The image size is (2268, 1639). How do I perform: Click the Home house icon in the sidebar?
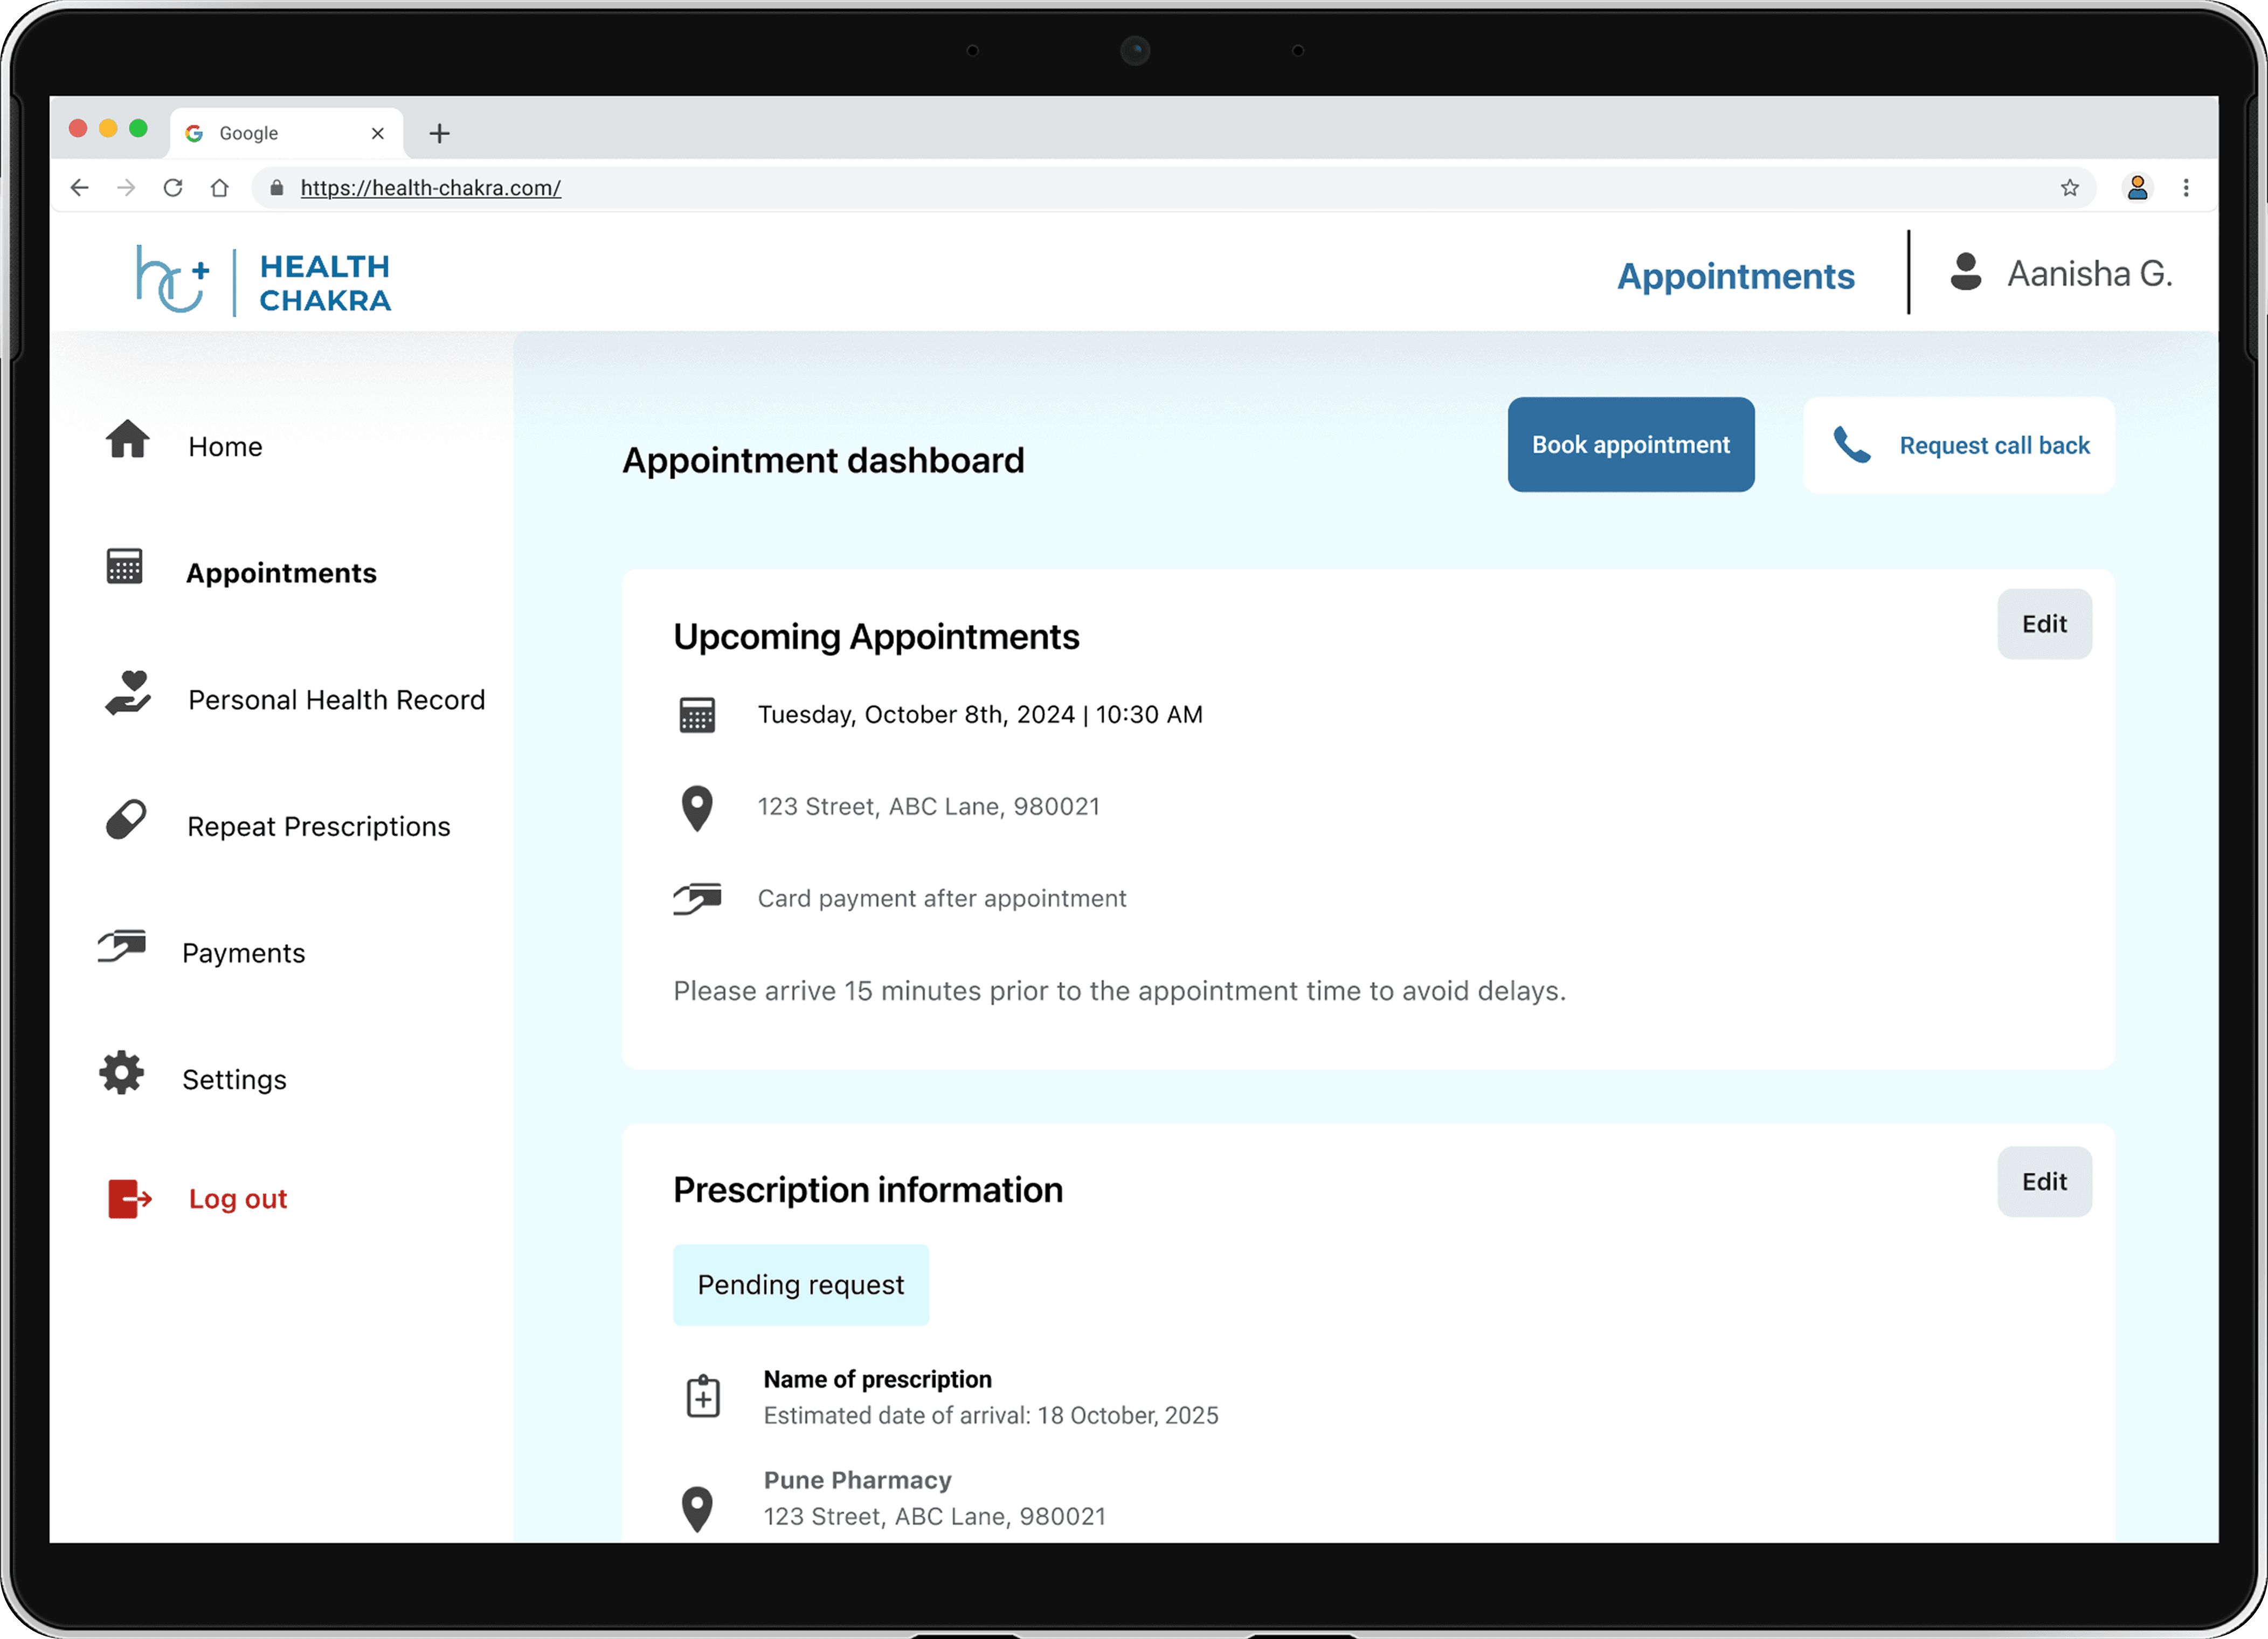[128, 439]
